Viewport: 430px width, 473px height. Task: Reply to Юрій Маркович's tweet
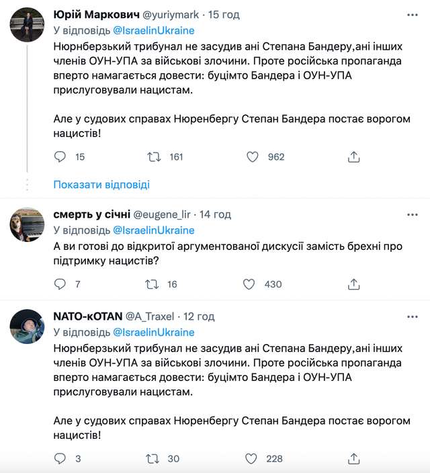pyautogui.click(x=60, y=157)
